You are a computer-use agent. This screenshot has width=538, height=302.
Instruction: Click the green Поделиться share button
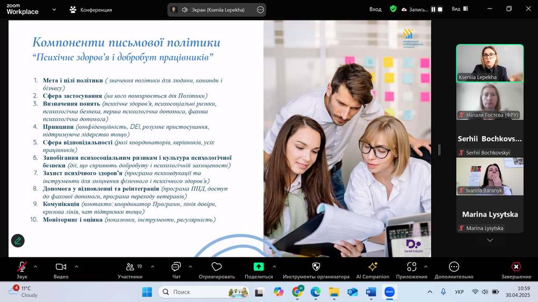[258, 267]
